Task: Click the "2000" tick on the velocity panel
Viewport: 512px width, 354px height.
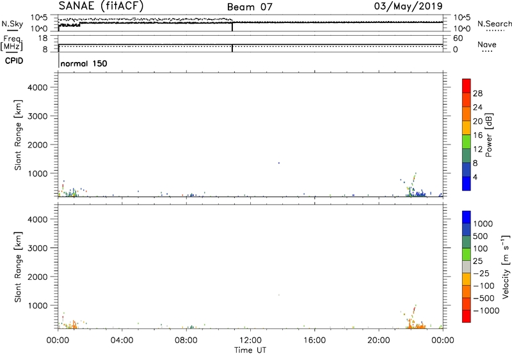Action: [x=38, y=277]
